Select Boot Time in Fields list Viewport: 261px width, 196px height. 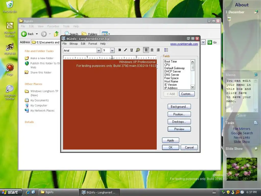[171, 62]
